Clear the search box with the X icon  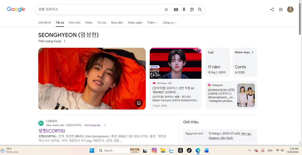coord(166,10)
